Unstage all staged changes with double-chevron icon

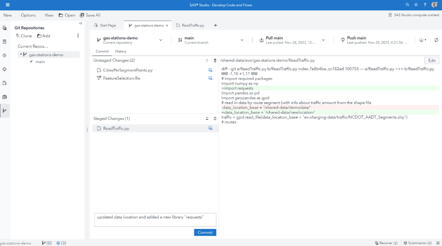[215, 118]
